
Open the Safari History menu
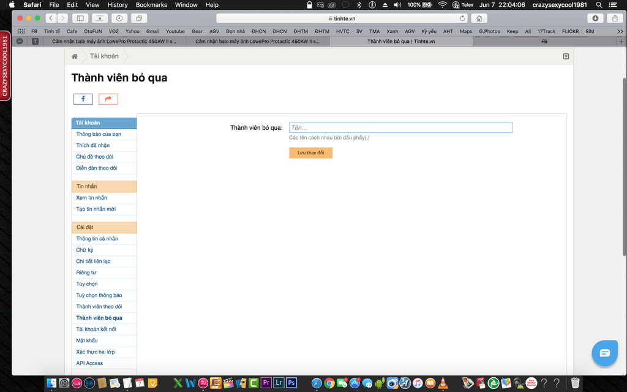point(117,5)
